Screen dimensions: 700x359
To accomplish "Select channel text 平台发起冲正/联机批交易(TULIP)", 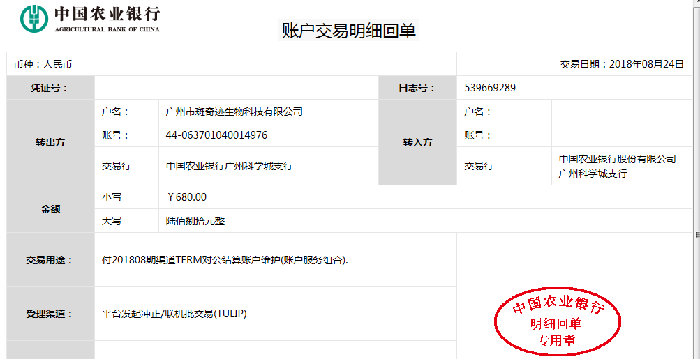I will 174,314.
